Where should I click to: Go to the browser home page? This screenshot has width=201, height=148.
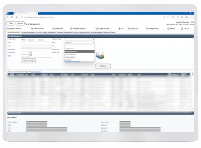(x=16, y=17)
